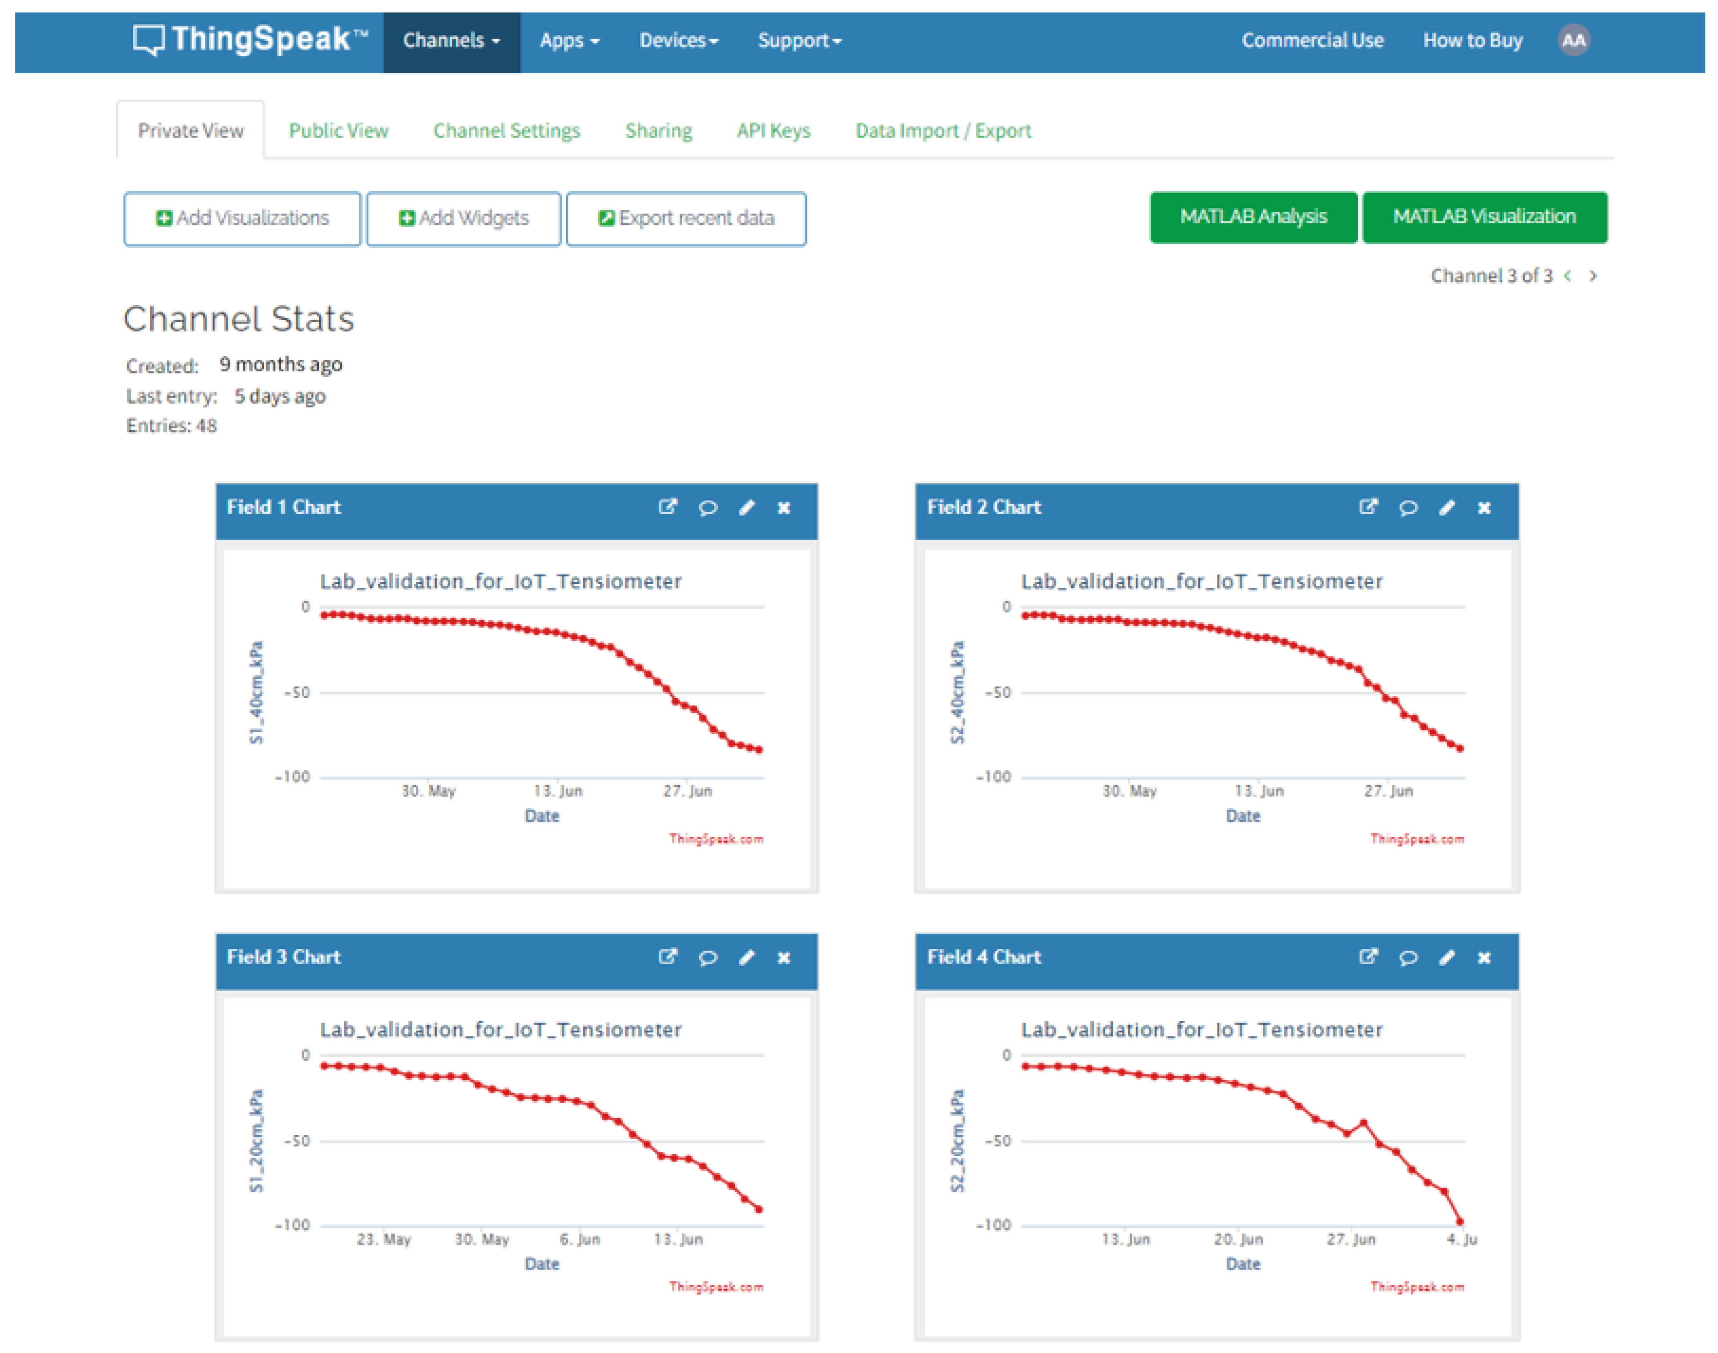1718x1353 pixels.
Task: Open the Devices dropdown menu
Action: pyautogui.click(x=679, y=40)
